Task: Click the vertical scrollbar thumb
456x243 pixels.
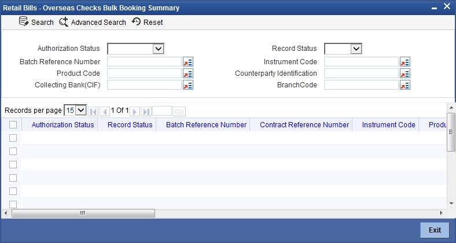Action: coord(451,132)
